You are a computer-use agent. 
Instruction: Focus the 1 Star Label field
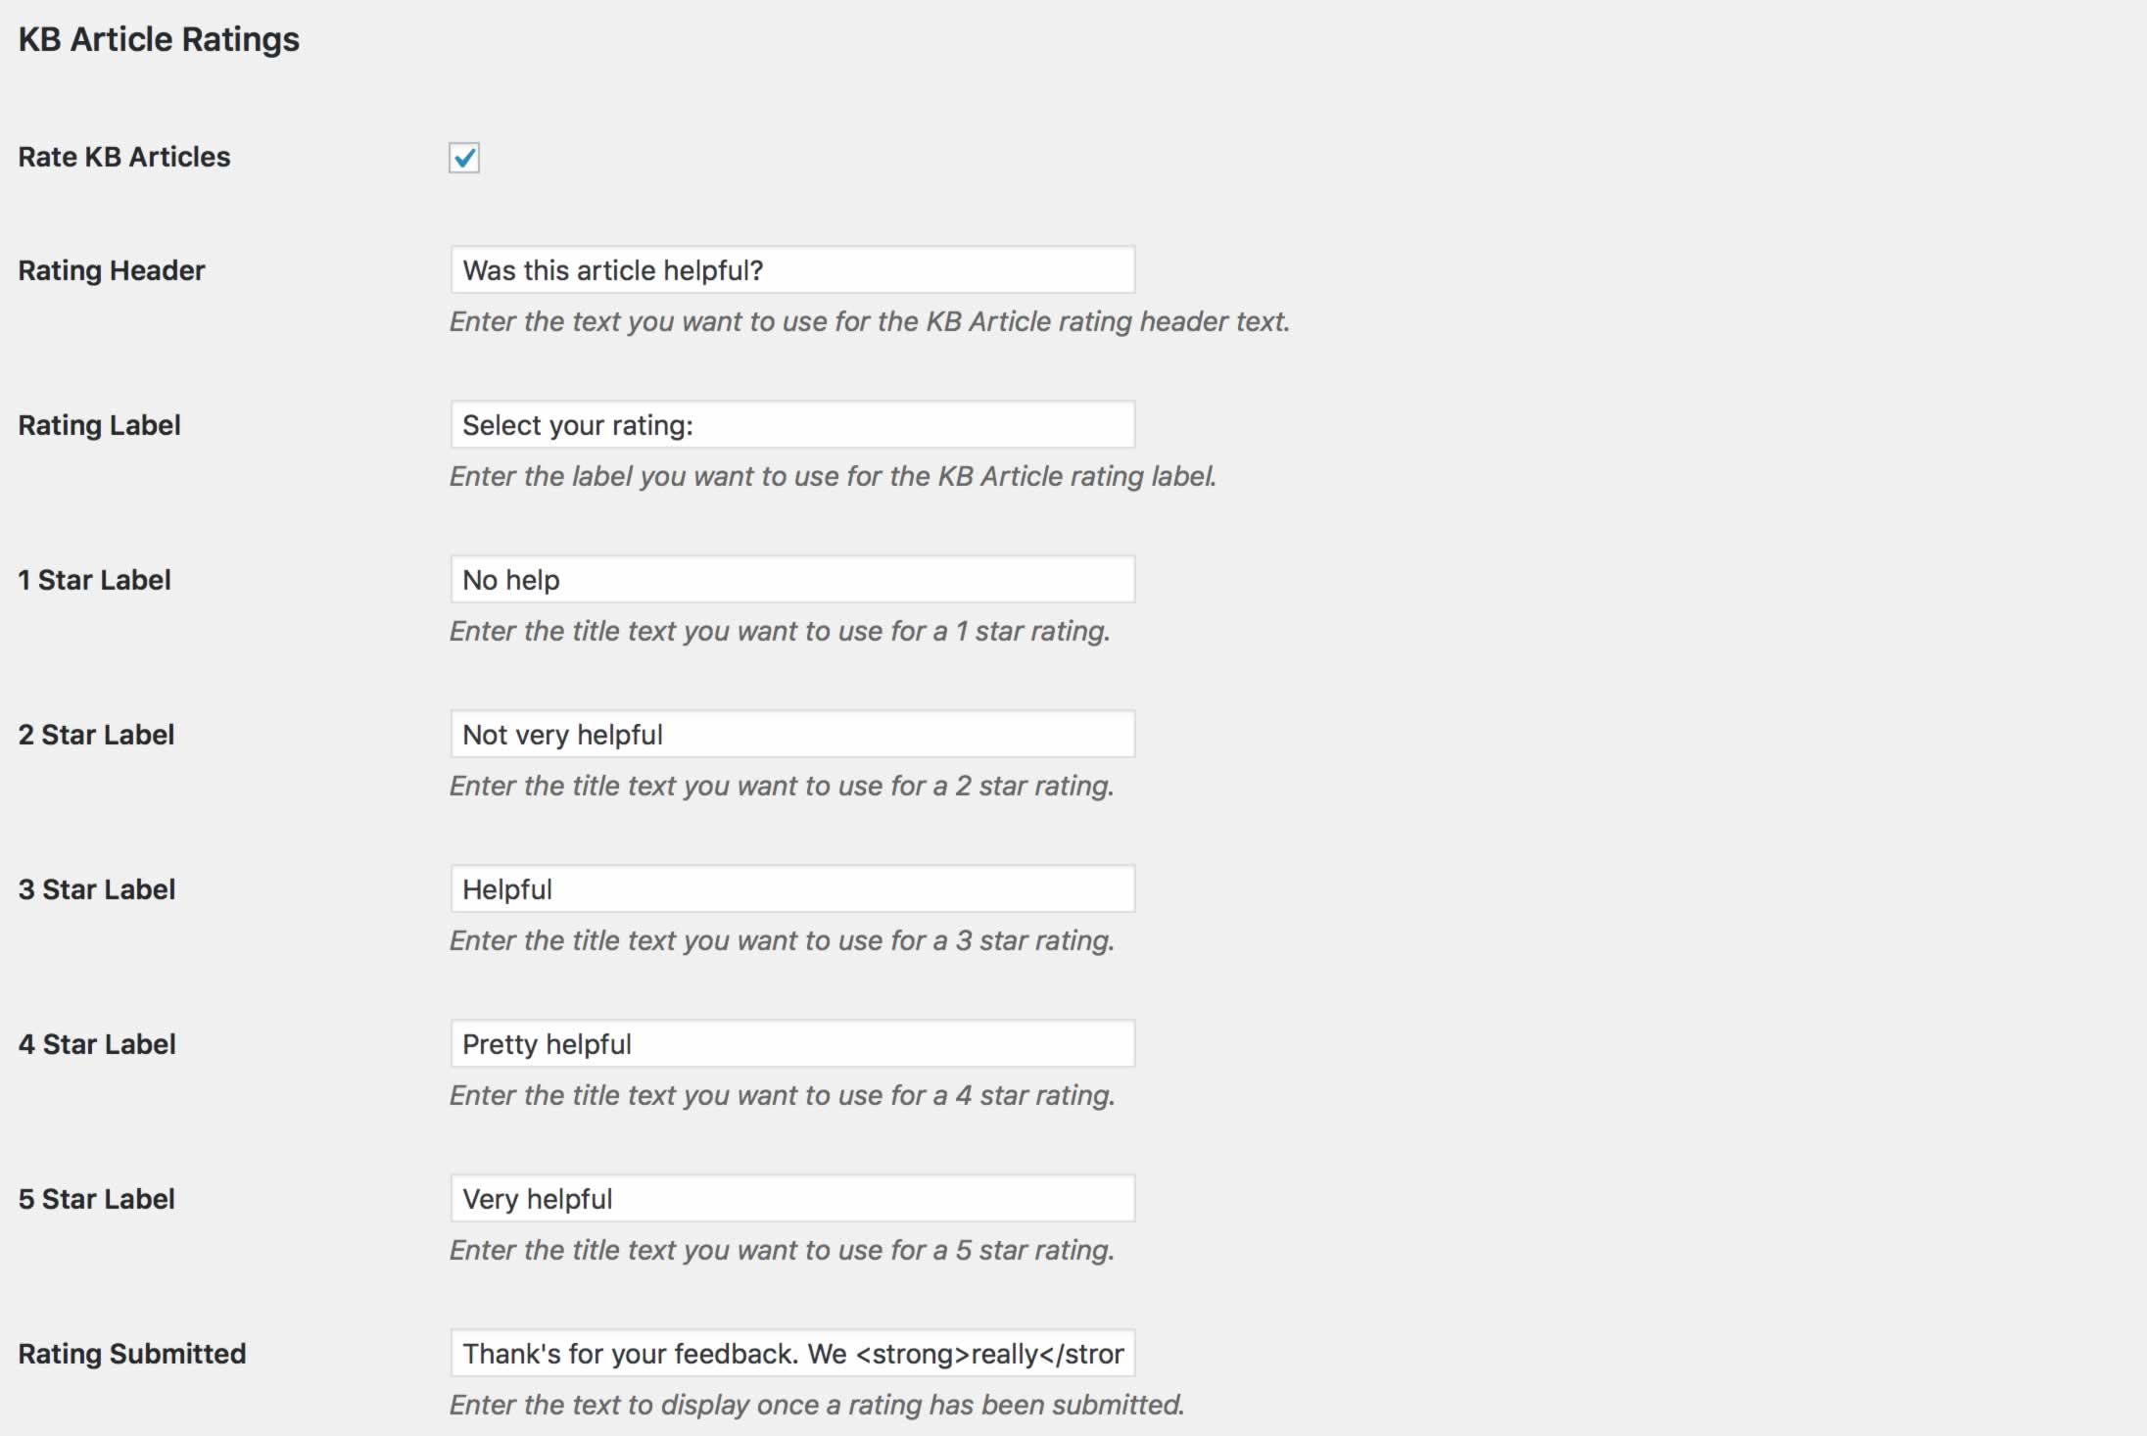(791, 580)
